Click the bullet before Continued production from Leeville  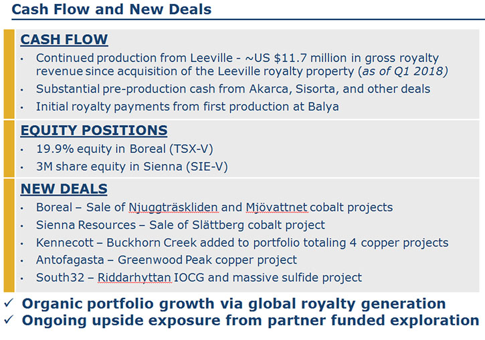22,59
